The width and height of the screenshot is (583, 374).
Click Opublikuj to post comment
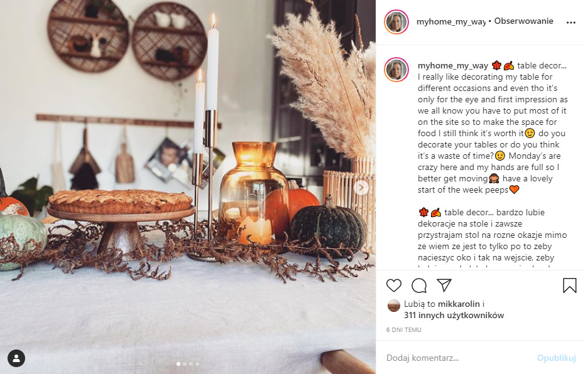coord(556,358)
